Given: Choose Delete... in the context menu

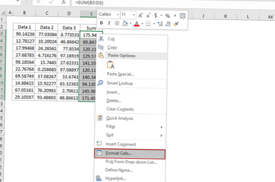Looking at the screenshot, I should tap(131, 101).
